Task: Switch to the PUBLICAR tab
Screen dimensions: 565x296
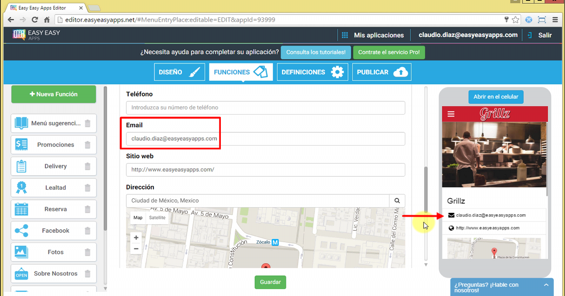Action: pyautogui.click(x=382, y=72)
